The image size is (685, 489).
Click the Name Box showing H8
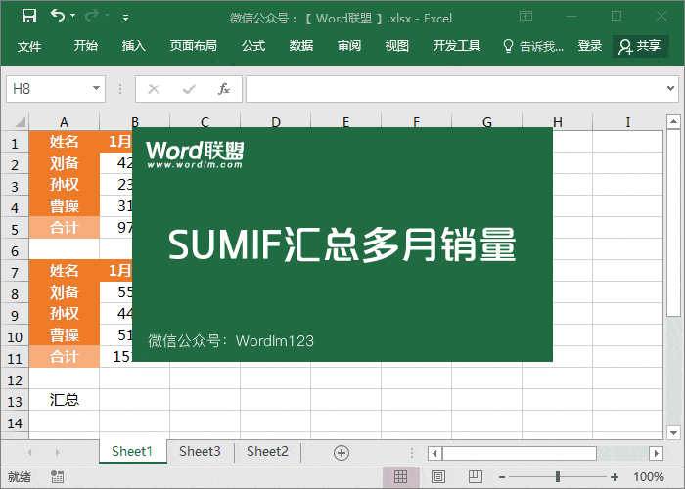tap(48, 89)
